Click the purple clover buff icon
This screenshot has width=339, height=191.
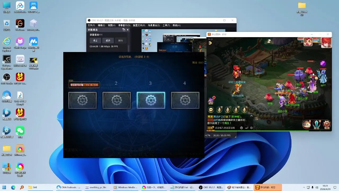coord(323,64)
